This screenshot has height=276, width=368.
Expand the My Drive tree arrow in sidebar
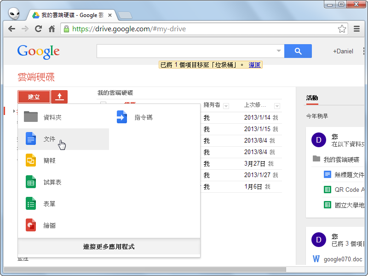click(14, 111)
